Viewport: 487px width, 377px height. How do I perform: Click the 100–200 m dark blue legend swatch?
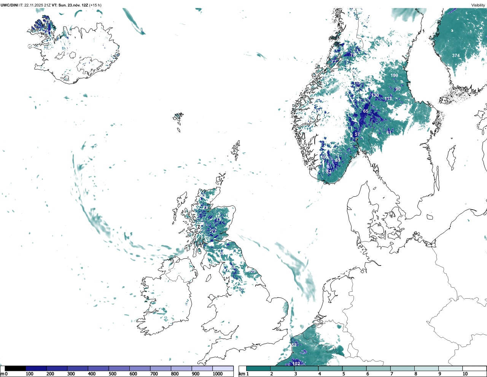[x=36, y=369]
